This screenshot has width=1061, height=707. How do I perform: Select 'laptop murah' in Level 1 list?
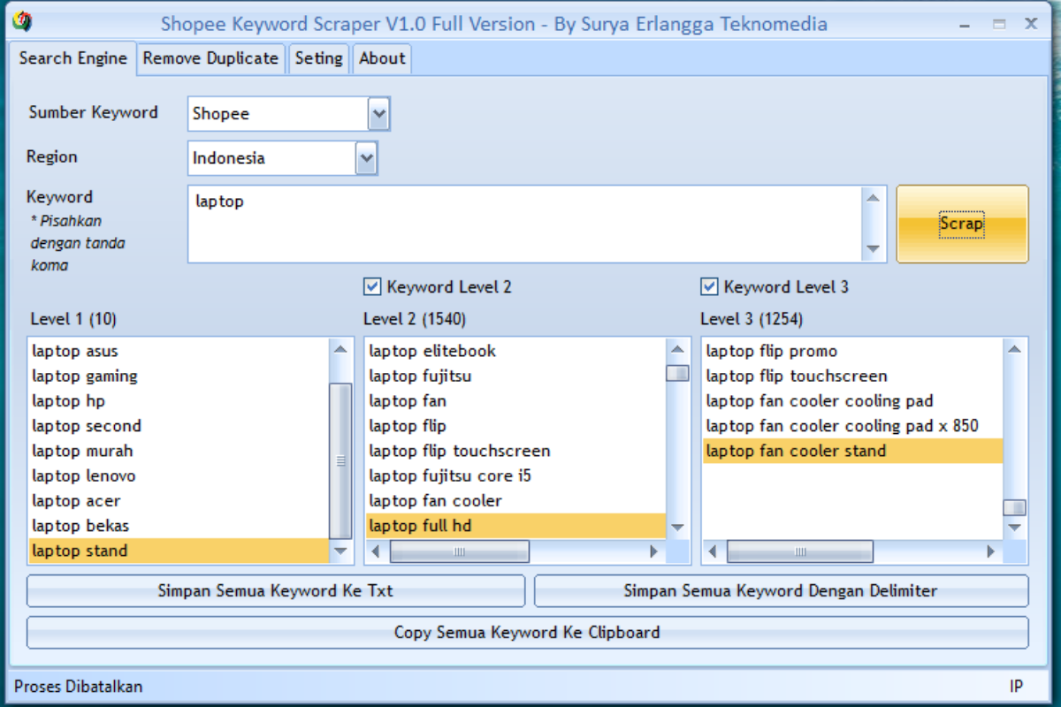(179, 451)
